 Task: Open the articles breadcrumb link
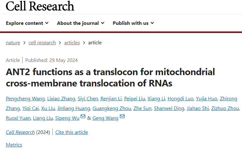point(72,42)
